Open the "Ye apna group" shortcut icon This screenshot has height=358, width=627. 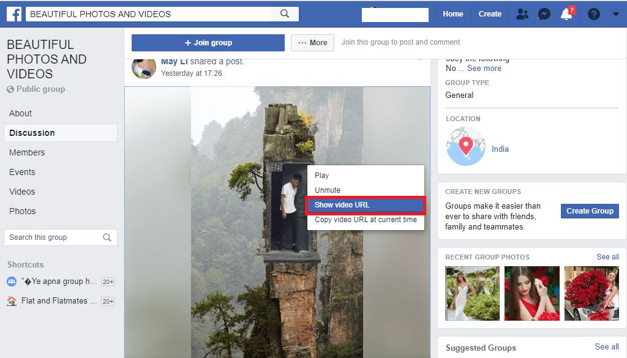12,282
